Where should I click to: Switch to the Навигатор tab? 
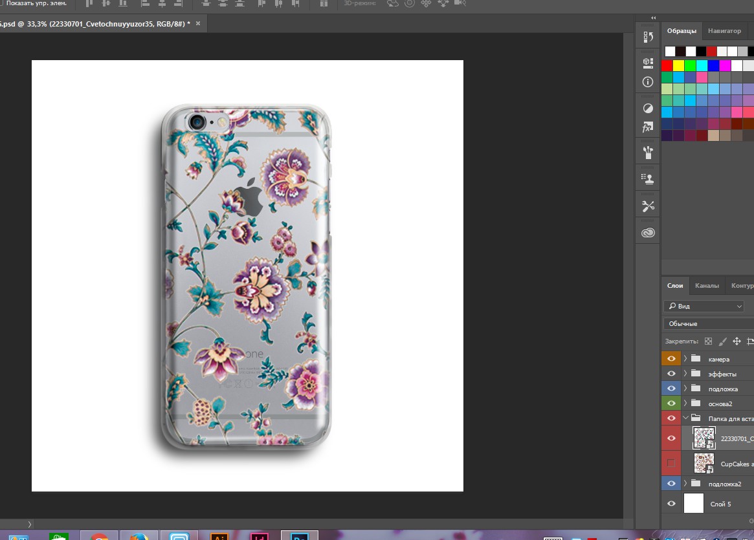pyautogui.click(x=724, y=31)
